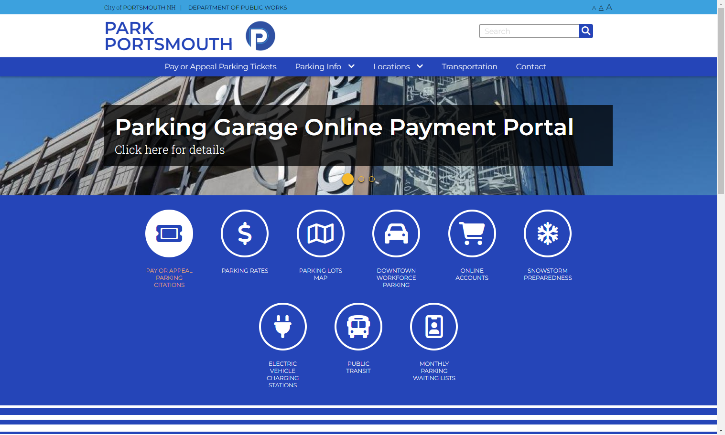The width and height of the screenshot is (725, 435).
Task: Click the Park Portsmouth P logo
Action: 260,36
